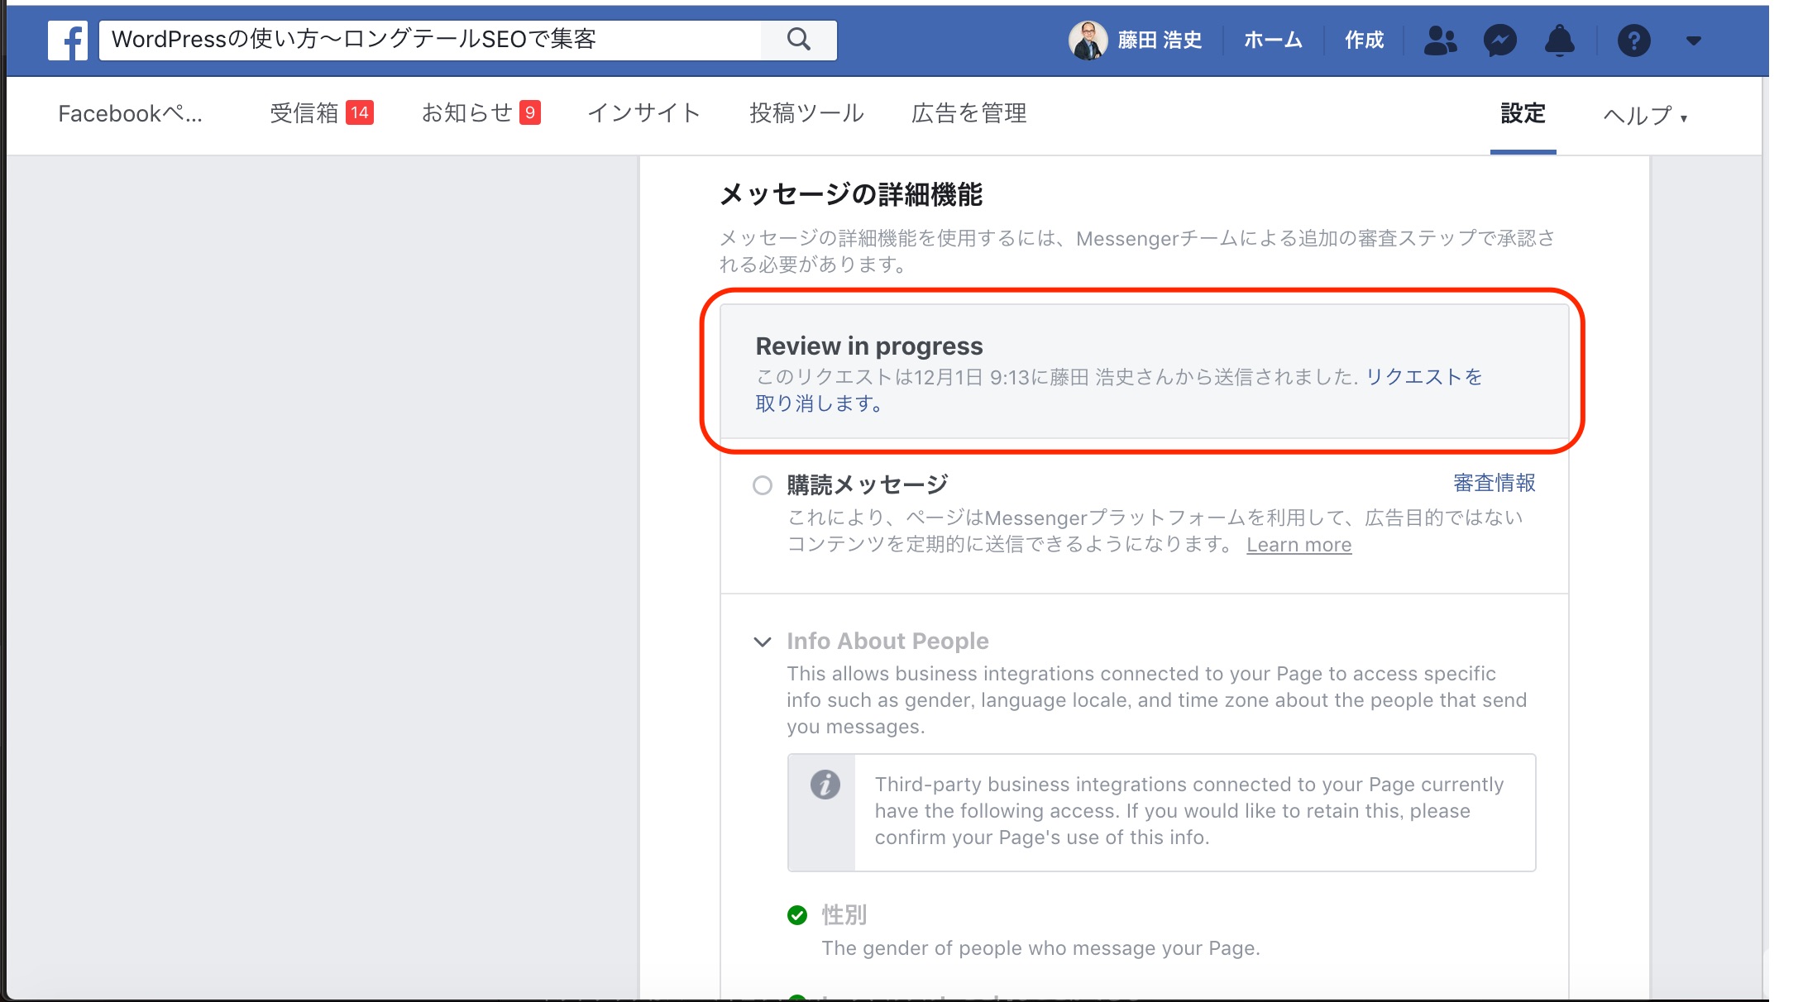This screenshot has width=1803, height=1002.
Task: Open the quick help question mark icon
Action: coord(1633,40)
